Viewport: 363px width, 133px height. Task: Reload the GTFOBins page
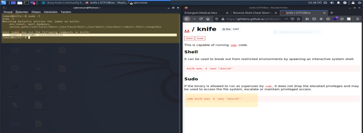pyautogui.click(x=201, y=19)
